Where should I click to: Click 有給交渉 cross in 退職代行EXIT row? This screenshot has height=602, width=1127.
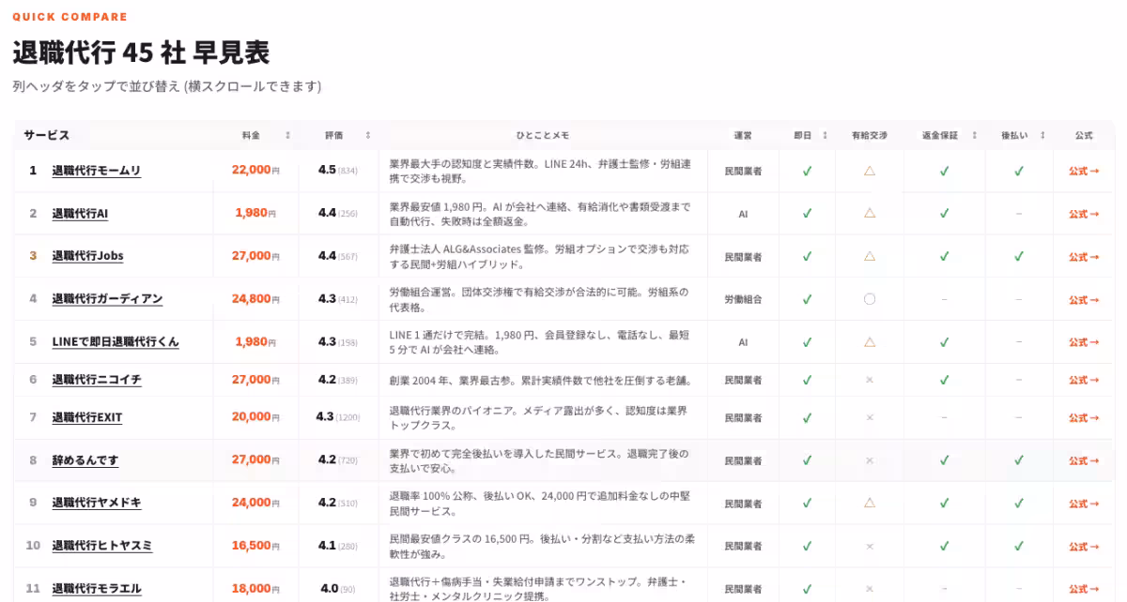pos(870,417)
